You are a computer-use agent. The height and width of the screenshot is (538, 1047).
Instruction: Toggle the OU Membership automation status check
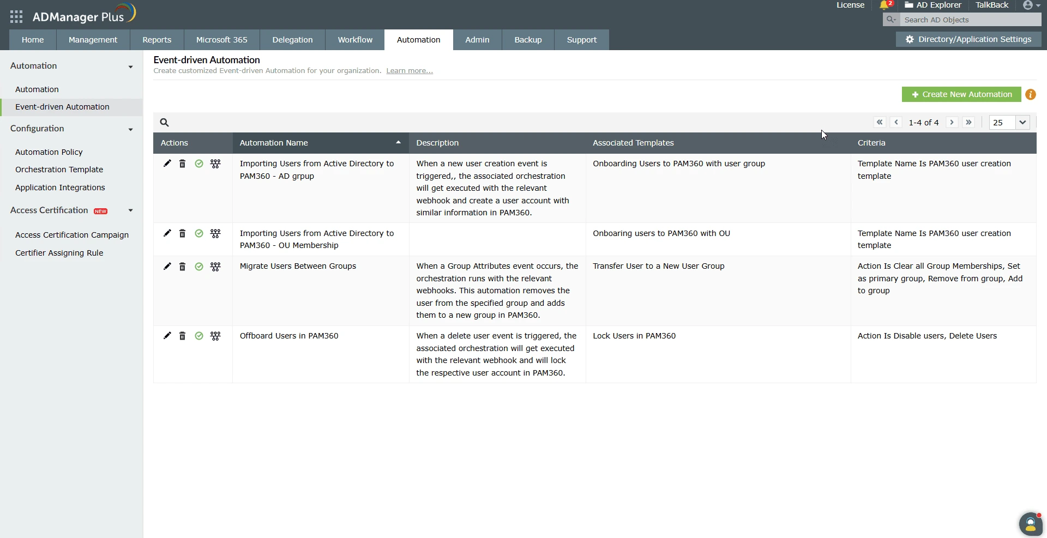198,233
